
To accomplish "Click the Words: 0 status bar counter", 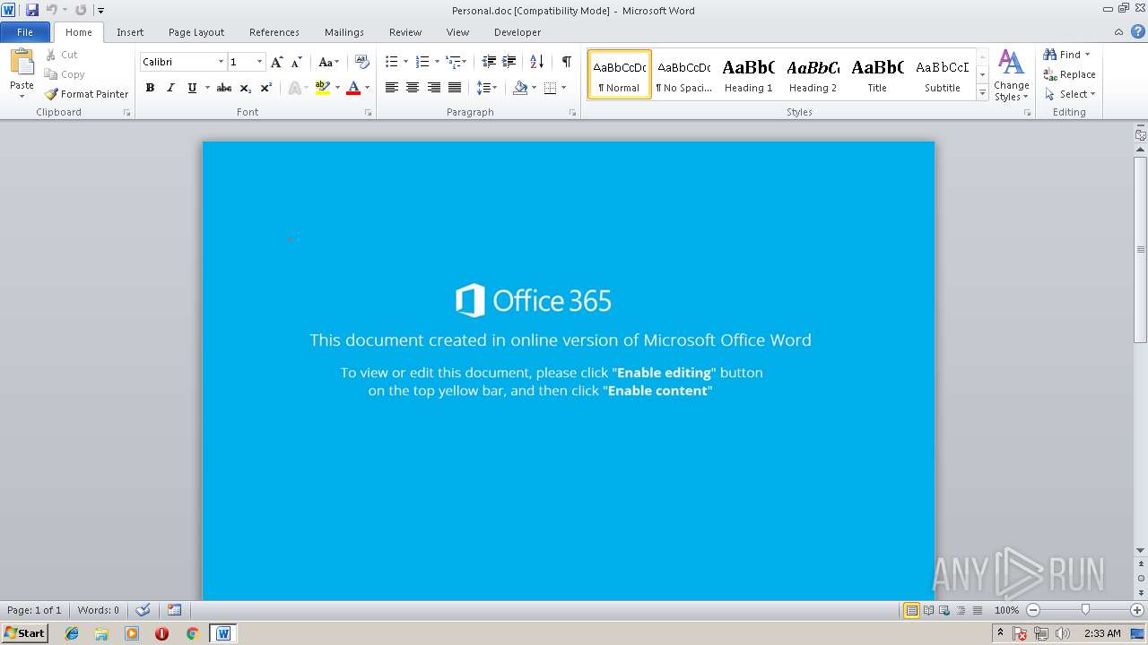I will point(99,610).
